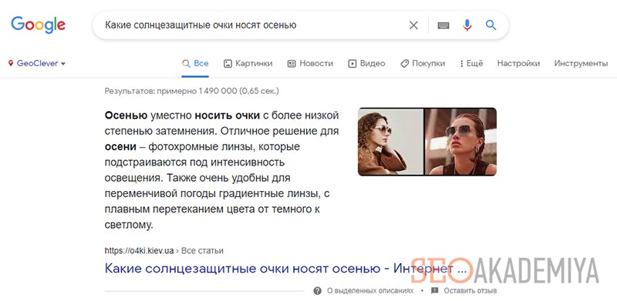617x301 pixels.
Task: Switch to the Картинки tab
Action: coord(248,64)
